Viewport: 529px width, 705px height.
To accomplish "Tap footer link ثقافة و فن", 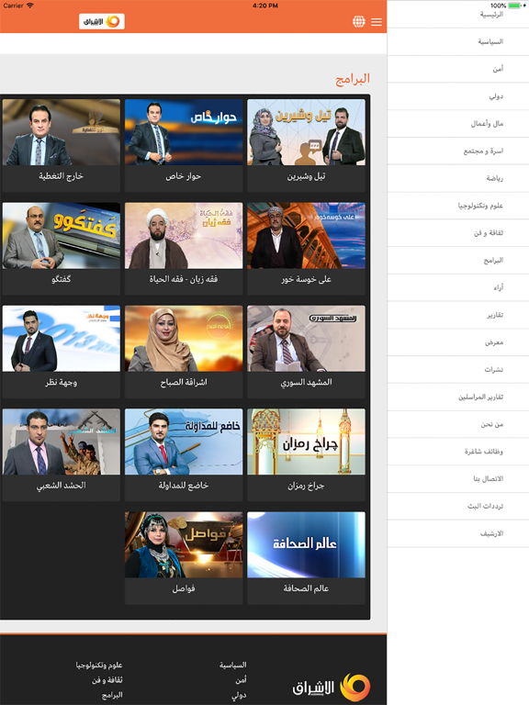I will coord(107,680).
